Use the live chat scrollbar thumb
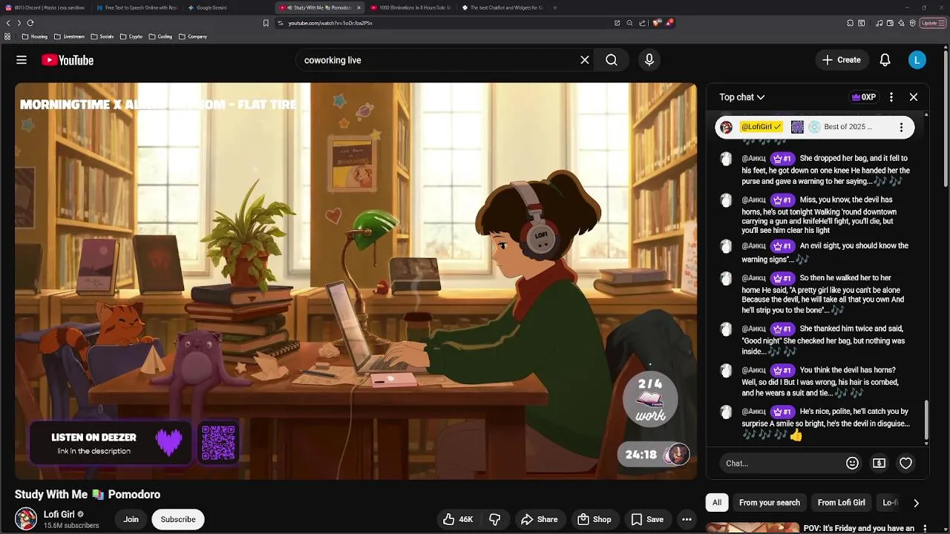The image size is (950, 534). point(926,422)
